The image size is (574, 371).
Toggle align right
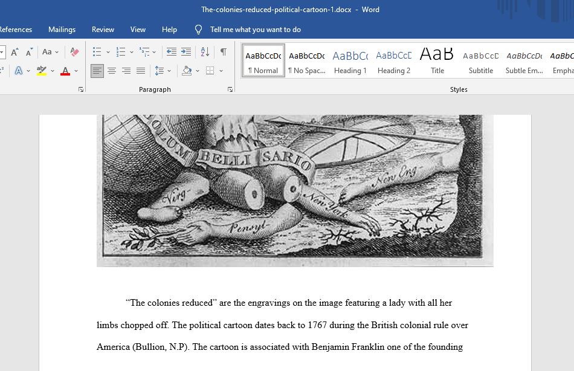pos(126,71)
